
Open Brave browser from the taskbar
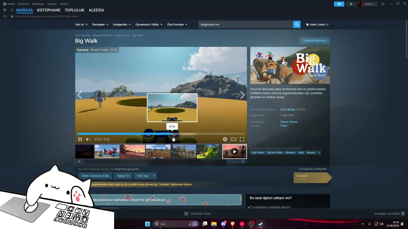point(233,224)
